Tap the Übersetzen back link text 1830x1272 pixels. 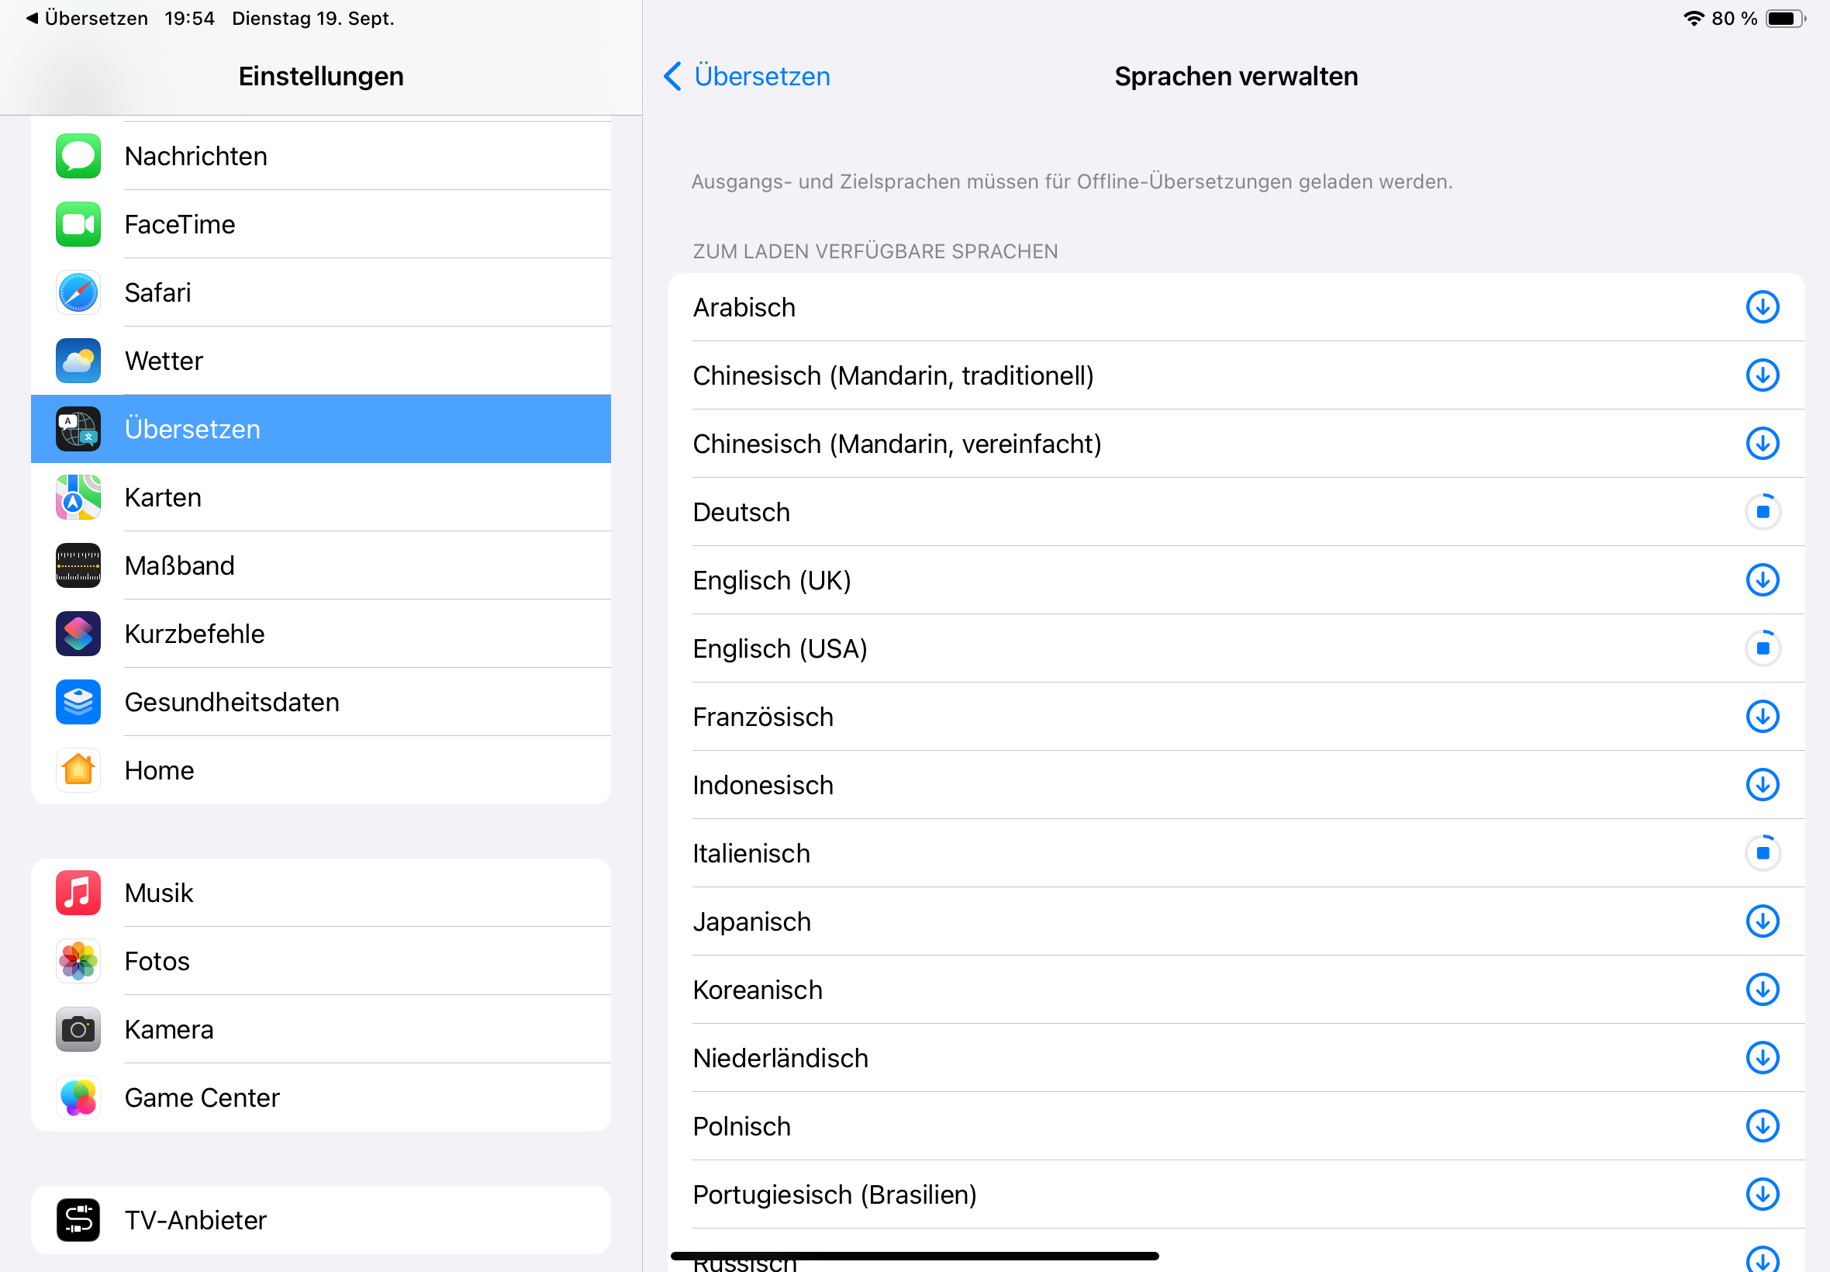[761, 77]
